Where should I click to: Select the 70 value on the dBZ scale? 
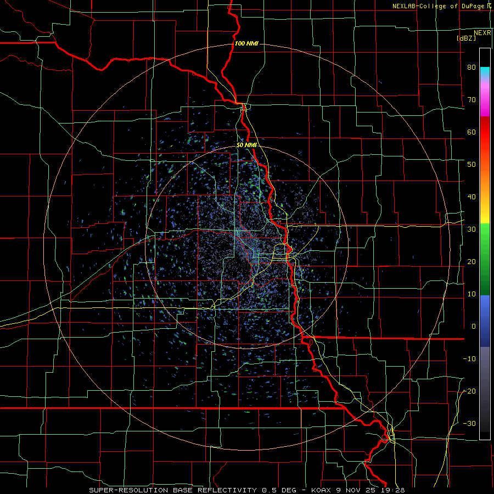471,99
